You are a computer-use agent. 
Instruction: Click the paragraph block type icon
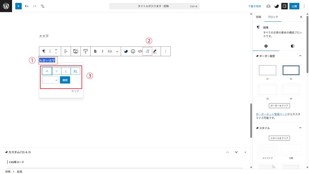point(44,51)
